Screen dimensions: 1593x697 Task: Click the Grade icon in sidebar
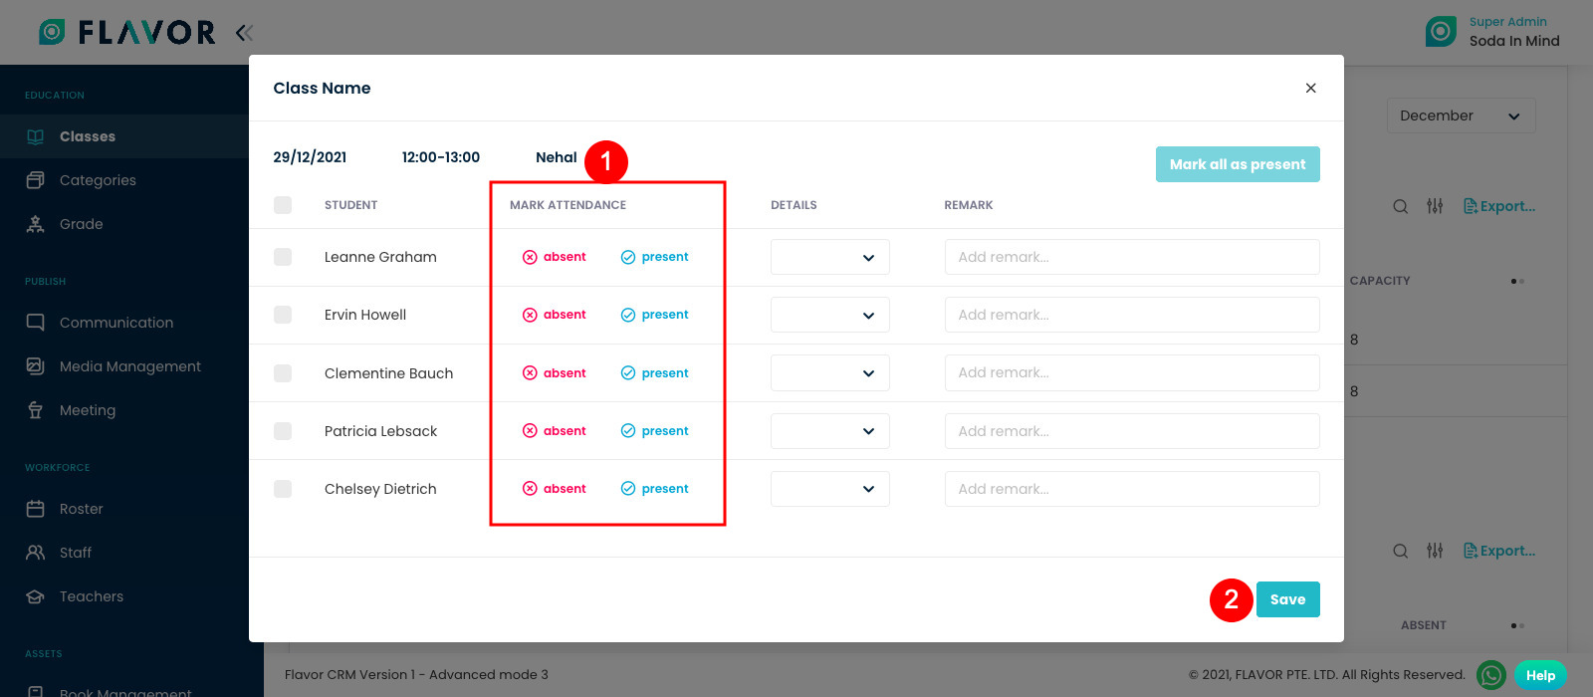click(x=36, y=224)
